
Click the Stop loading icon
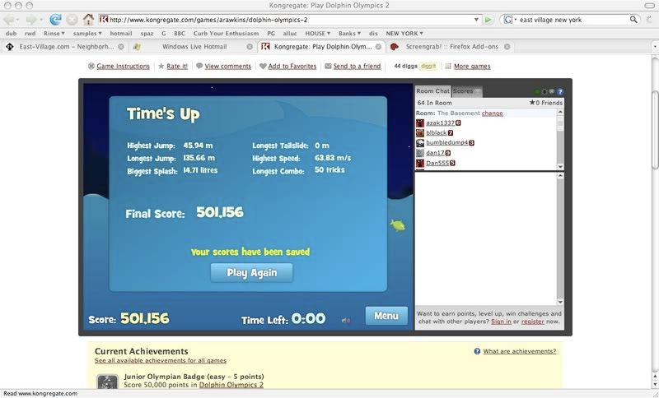(72, 19)
